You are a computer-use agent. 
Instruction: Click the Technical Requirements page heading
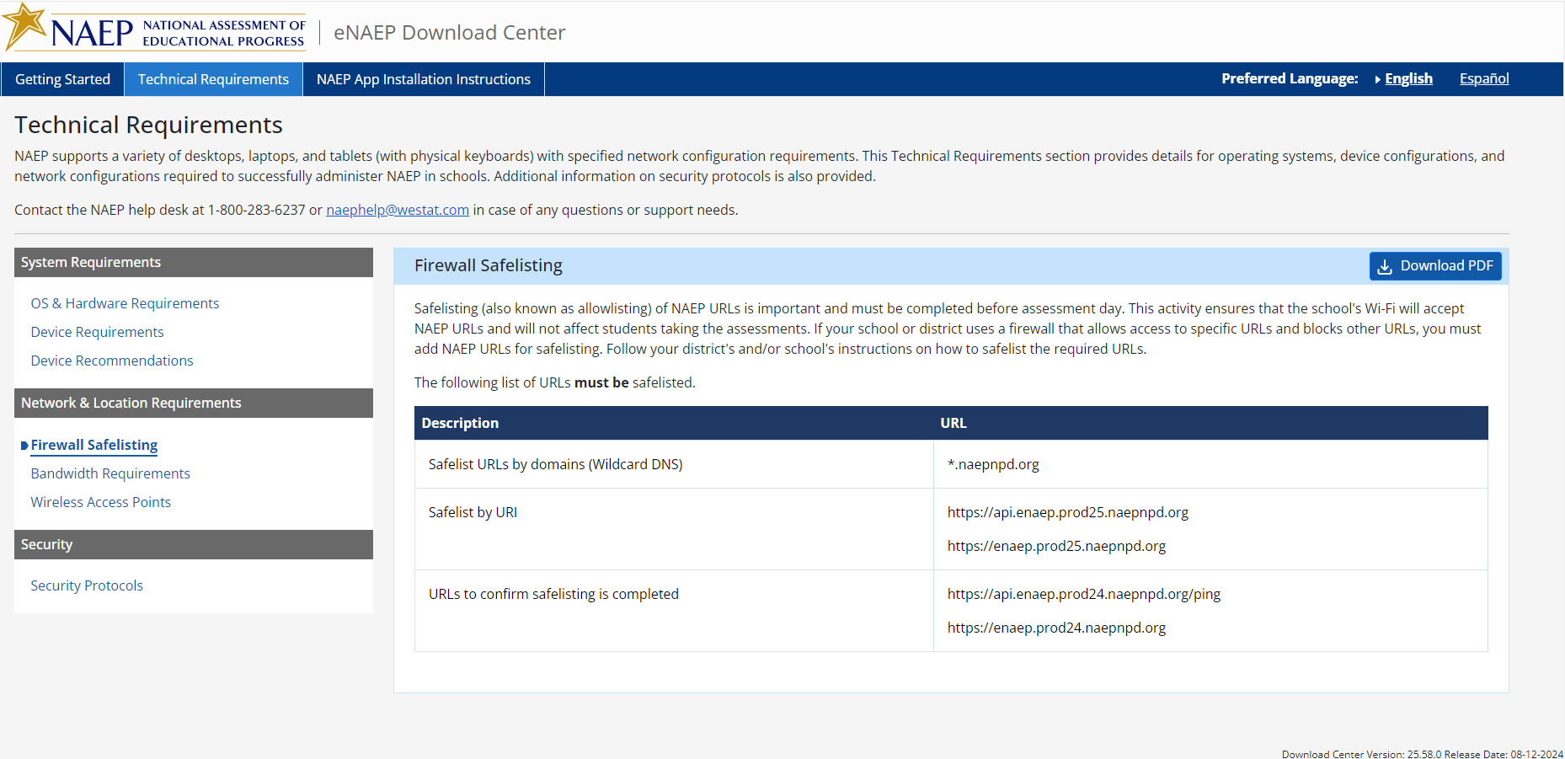point(148,125)
